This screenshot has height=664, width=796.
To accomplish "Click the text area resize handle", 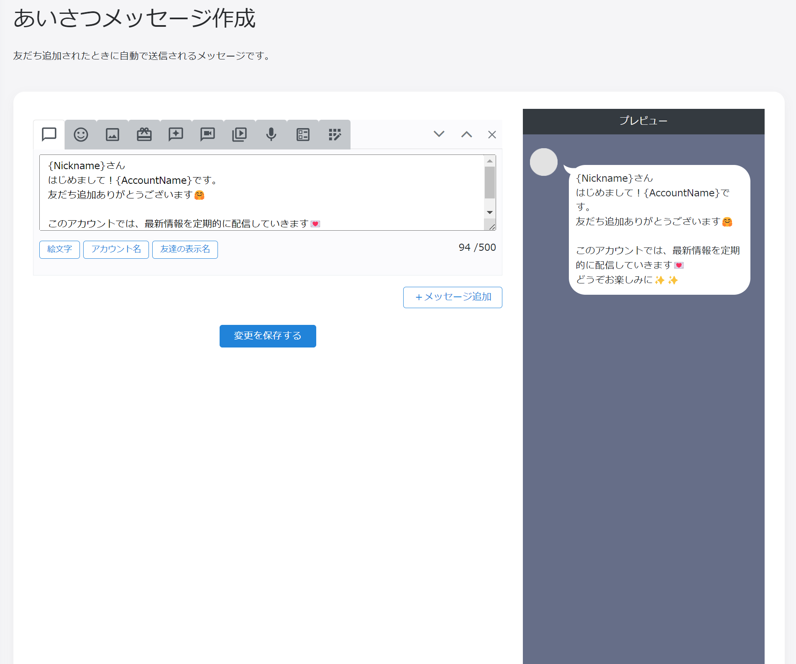I will (x=492, y=226).
